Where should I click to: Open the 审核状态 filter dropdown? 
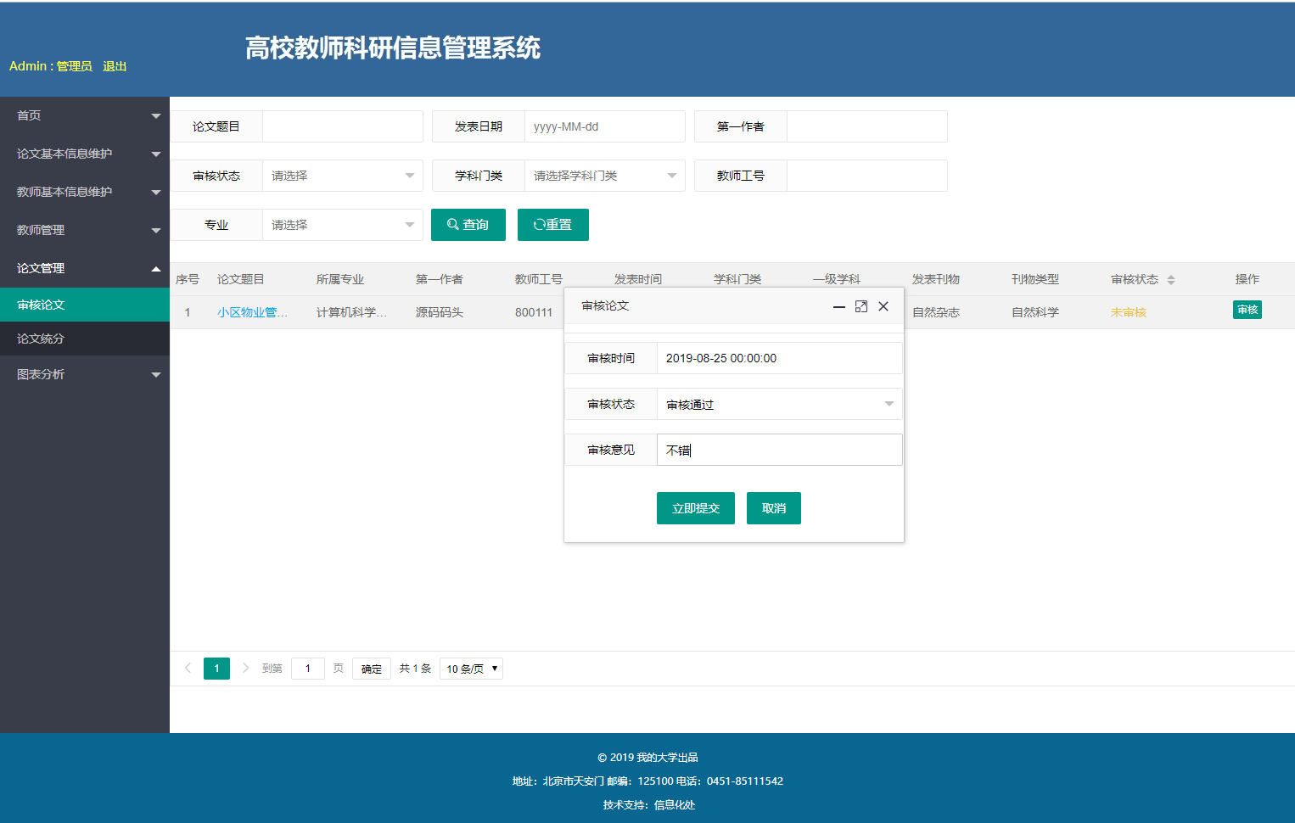pyautogui.click(x=342, y=176)
